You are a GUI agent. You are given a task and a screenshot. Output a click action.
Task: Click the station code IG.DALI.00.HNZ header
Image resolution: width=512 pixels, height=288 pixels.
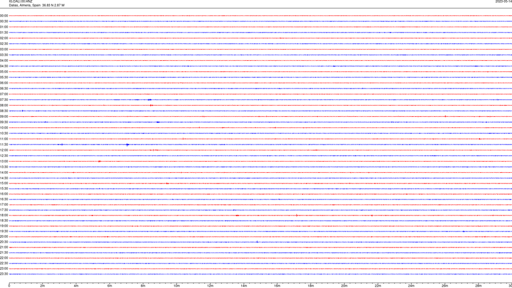tap(21, 1)
